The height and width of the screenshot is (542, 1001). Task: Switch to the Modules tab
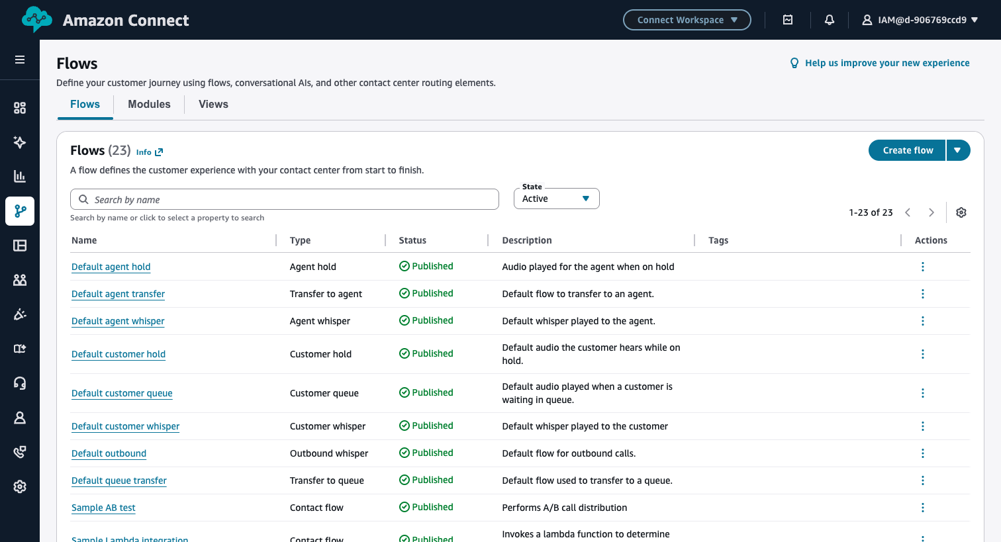point(149,105)
